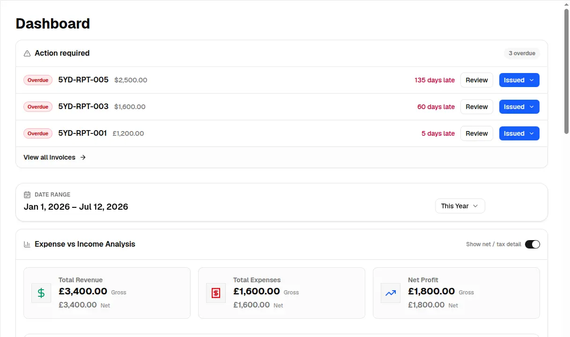Click the 60 days late label
The image size is (570, 337).
pyautogui.click(x=436, y=107)
